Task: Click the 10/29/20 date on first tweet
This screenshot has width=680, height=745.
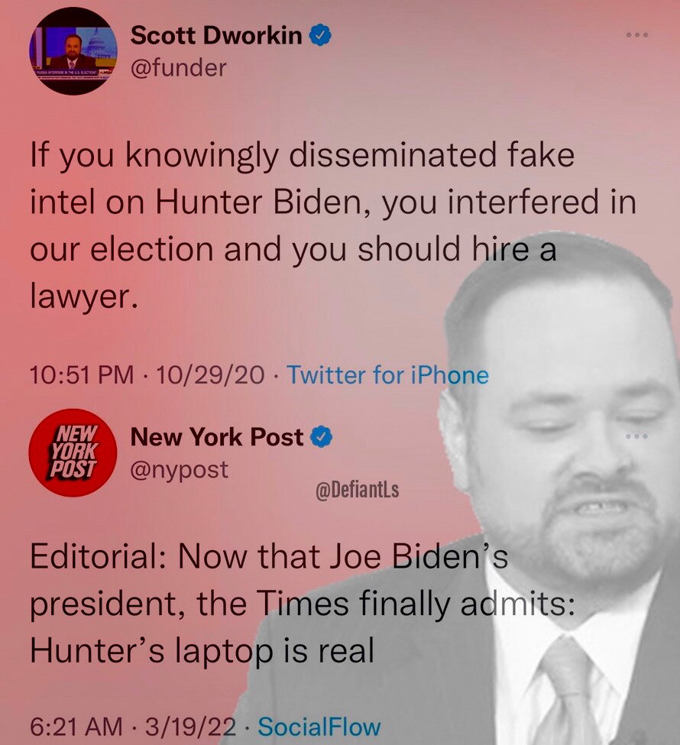Action: click(209, 375)
